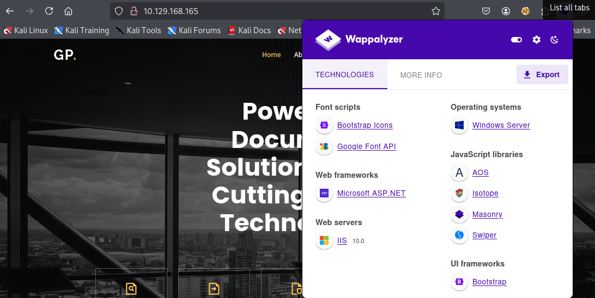The image size is (595, 298).
Task: Click the Wappalyzer logo
Action: (359, 39)
